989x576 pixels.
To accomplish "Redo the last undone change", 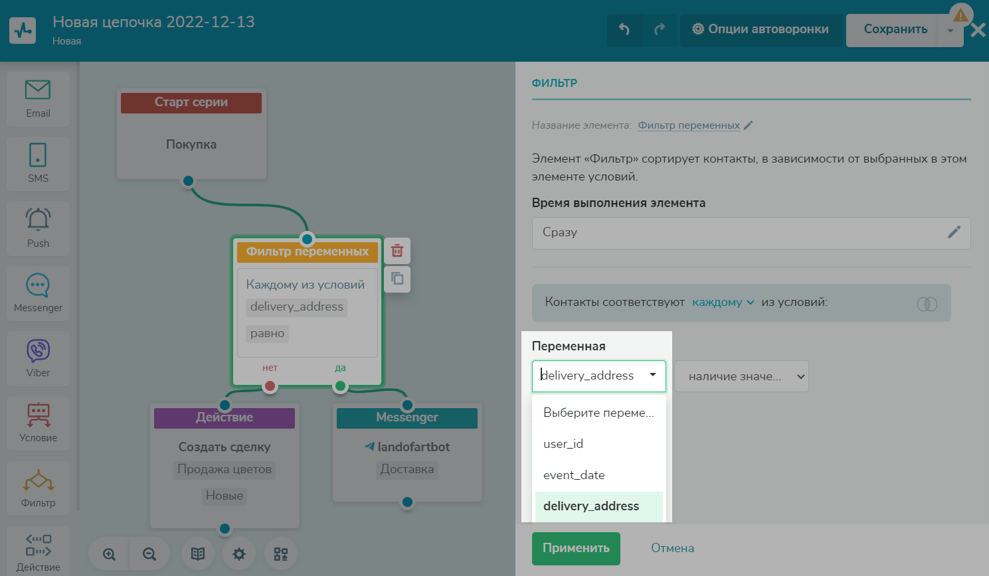I will (660, 29).
